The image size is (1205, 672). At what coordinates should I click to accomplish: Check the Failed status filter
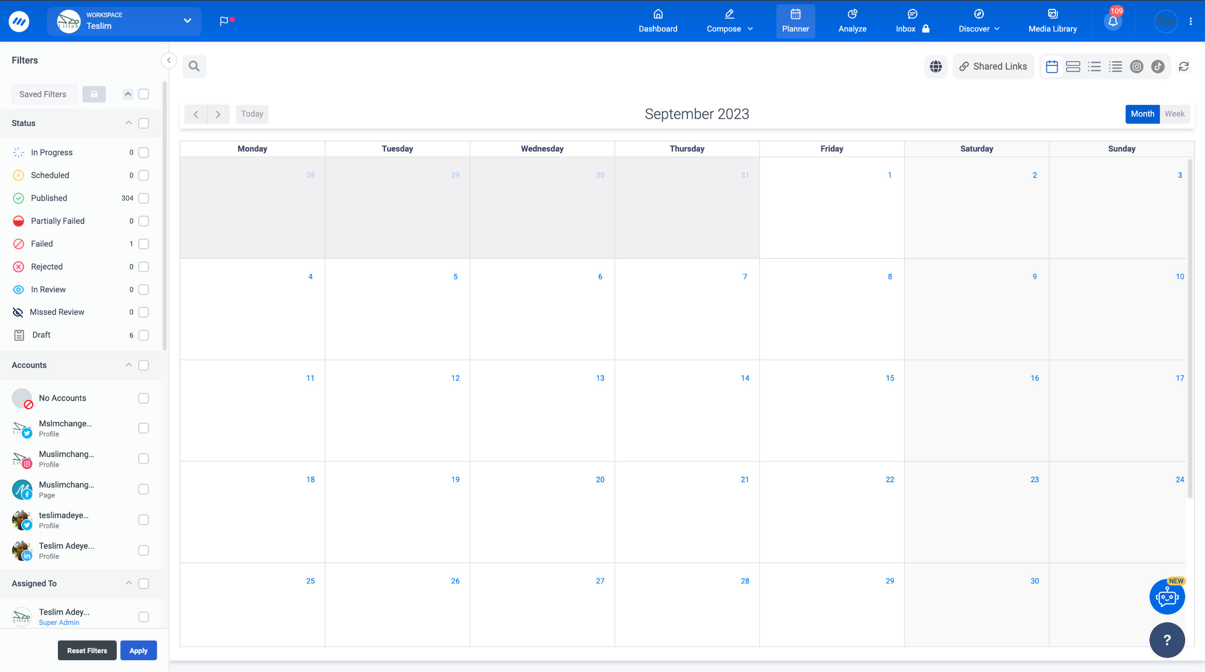144,244
